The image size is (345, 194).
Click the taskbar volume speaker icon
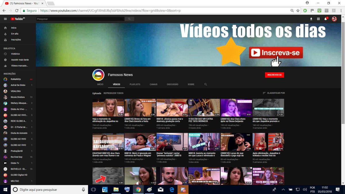click(x=304, y=189)
